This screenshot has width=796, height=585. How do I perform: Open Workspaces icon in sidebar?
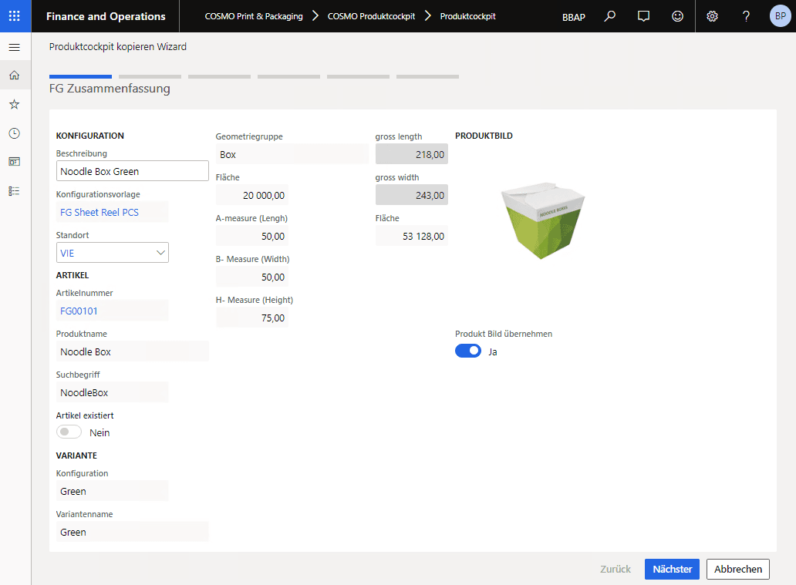[14, 162]
